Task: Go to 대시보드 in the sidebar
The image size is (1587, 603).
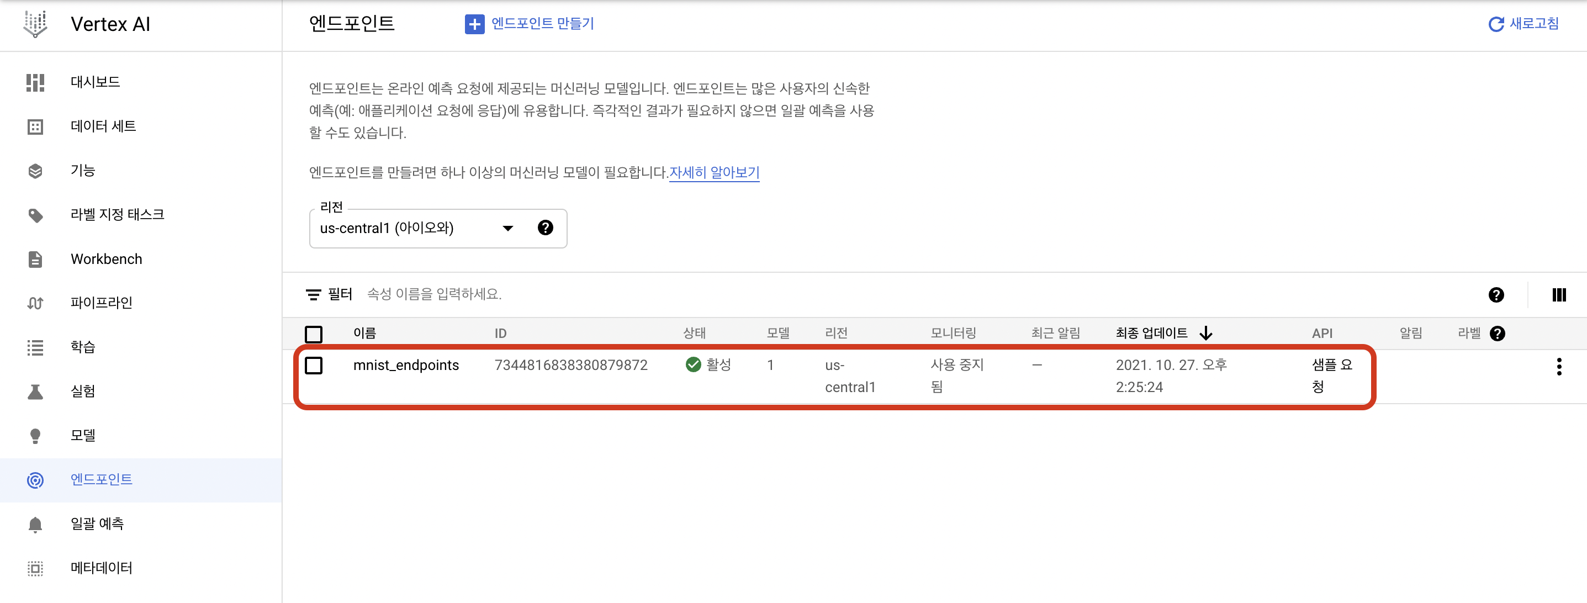Action: 95,82
